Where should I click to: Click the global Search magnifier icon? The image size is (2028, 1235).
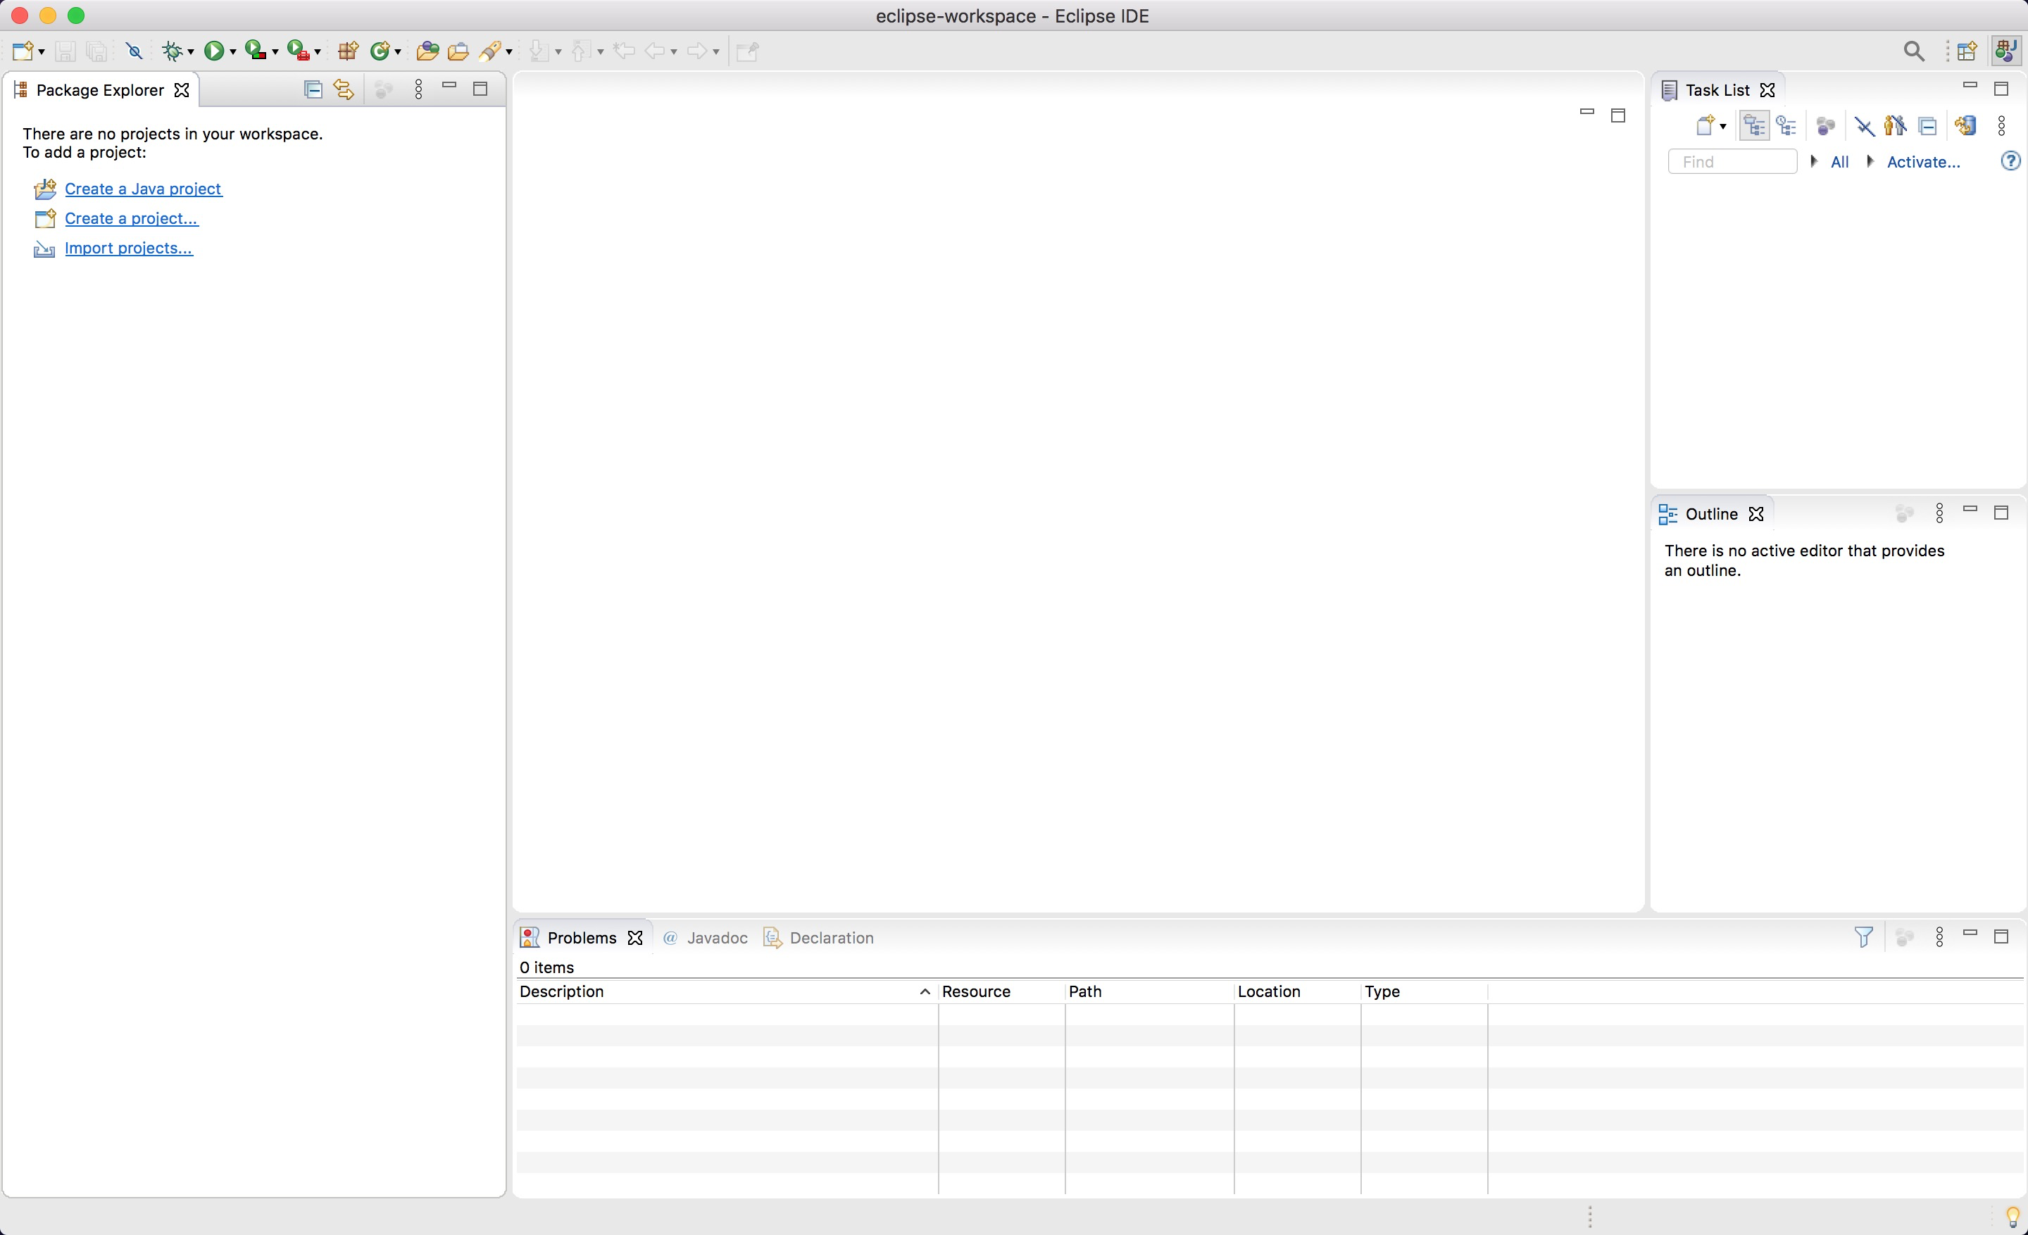point(1914,51)
